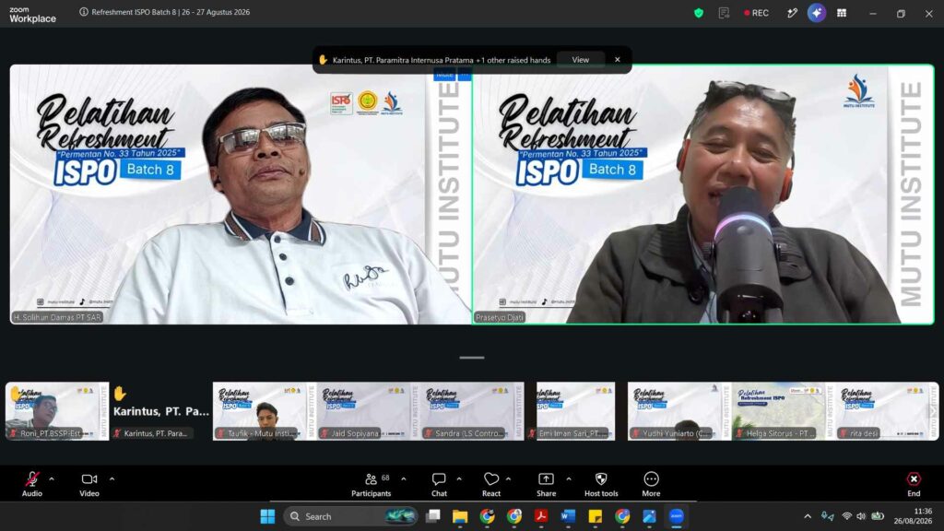Switch to Zoom taskbar icon
The height and width of the screenshot is (531, 944).
(676, 516)
